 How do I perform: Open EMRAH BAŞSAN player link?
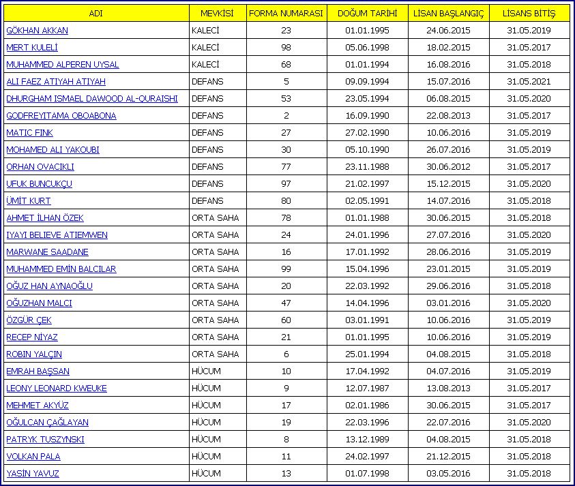[x=38, y=371]
